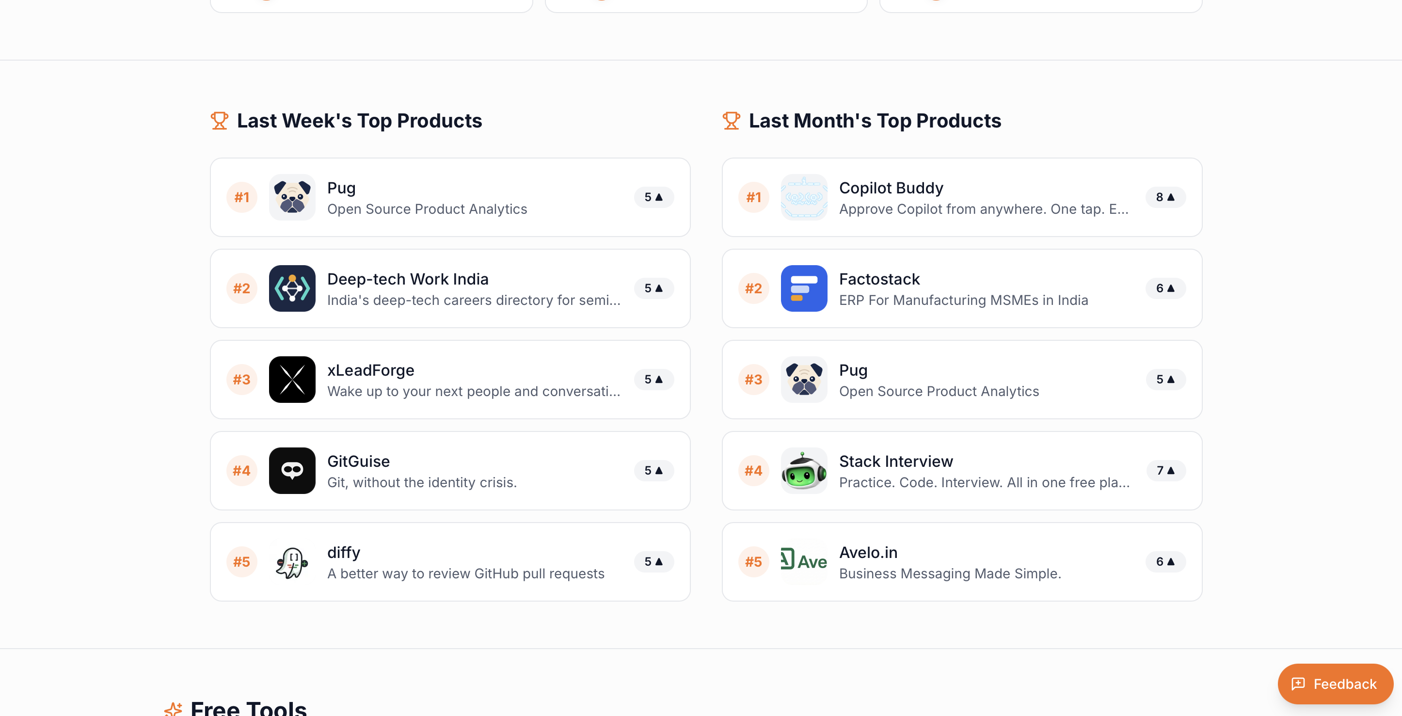Select the blue Factostack logo

804,288
